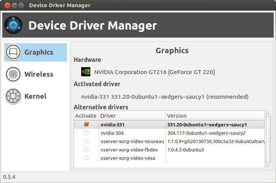Click the Kernel category icon
This screenshot has width=276, height=183.
[x=13, y=96]
